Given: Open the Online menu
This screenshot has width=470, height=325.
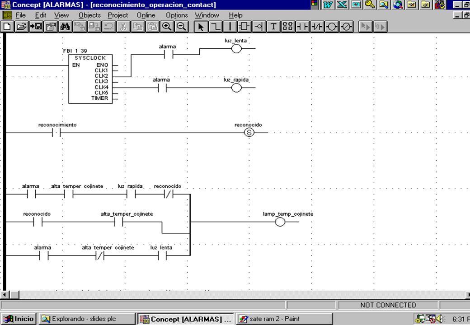Looking at the screenshot, I should pos(146,15).
